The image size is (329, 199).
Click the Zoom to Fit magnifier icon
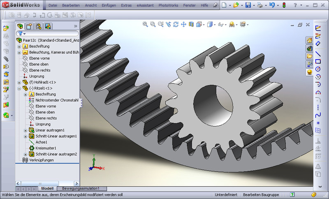[x=145, y=25]
